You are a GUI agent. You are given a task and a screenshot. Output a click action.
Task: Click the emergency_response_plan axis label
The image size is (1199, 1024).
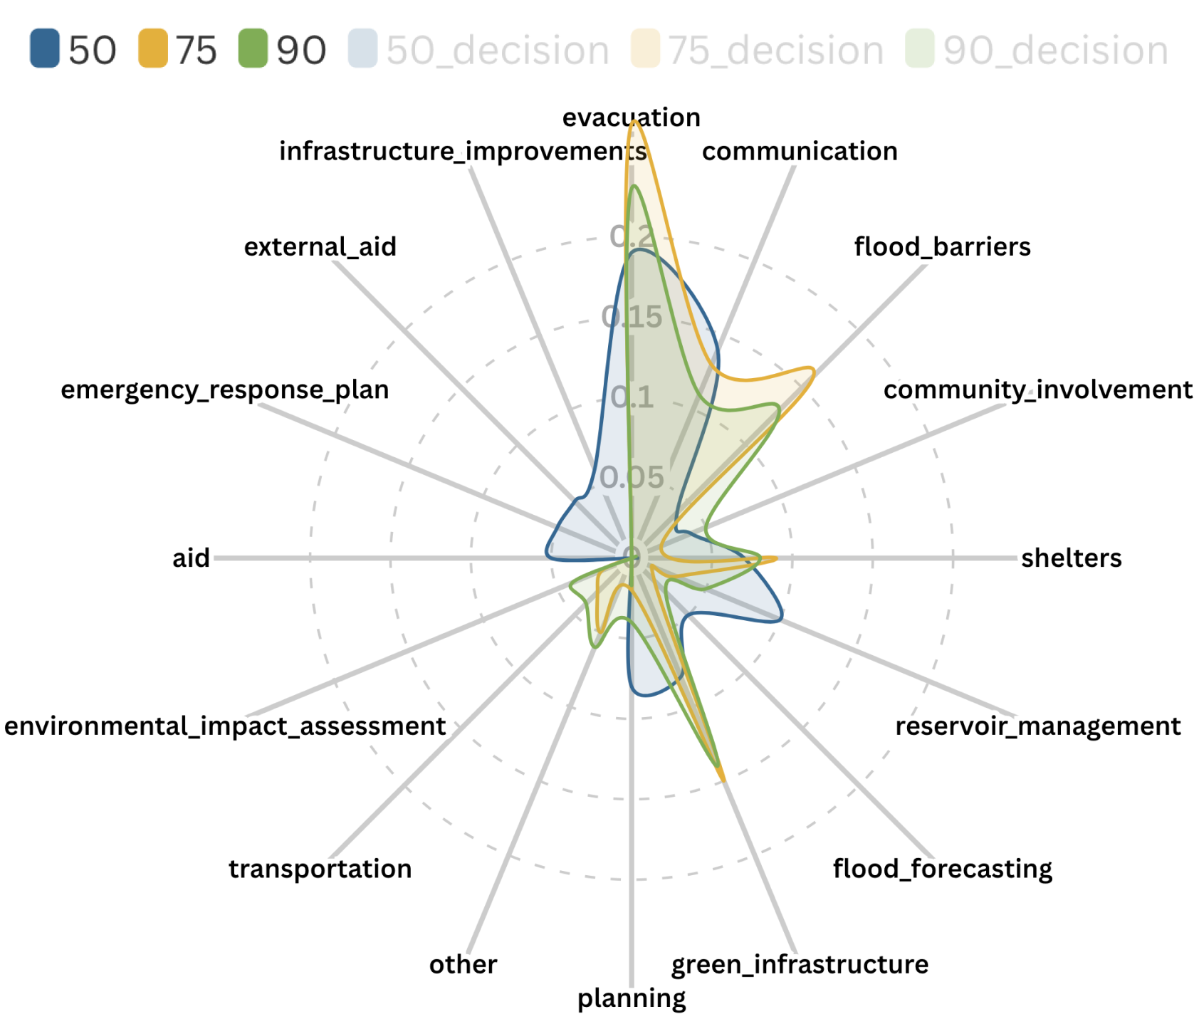click(x=225, y=390)
